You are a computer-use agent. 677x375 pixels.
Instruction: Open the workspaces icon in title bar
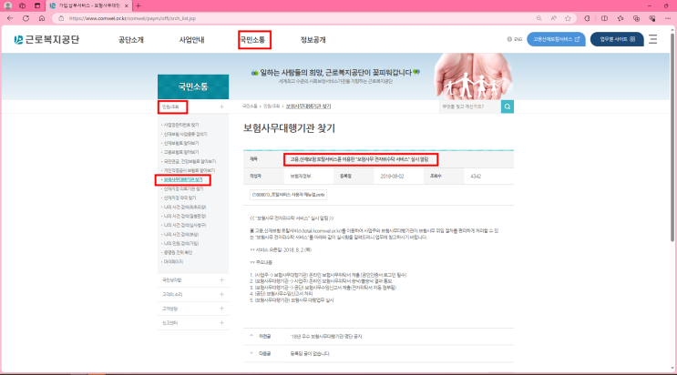23,6
